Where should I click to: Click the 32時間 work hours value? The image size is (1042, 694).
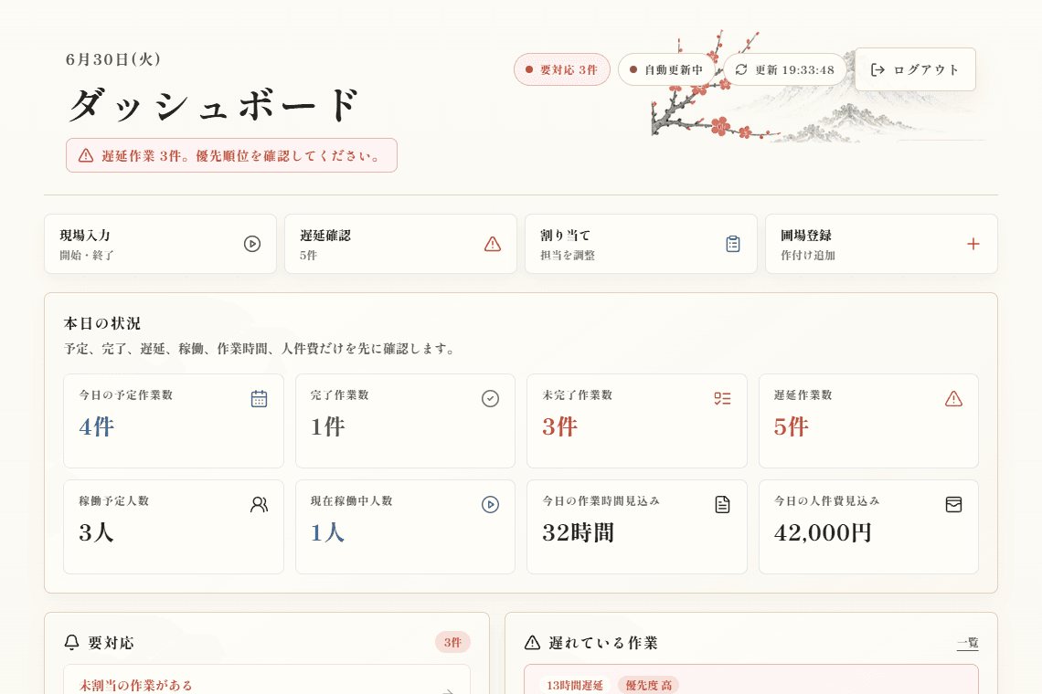click(579, 532)
